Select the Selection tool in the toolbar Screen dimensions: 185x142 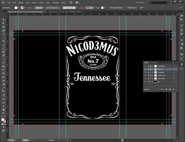pos(4,16)
